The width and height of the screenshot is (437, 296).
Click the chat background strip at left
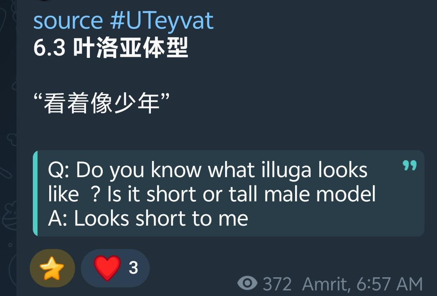pos(8,148)
